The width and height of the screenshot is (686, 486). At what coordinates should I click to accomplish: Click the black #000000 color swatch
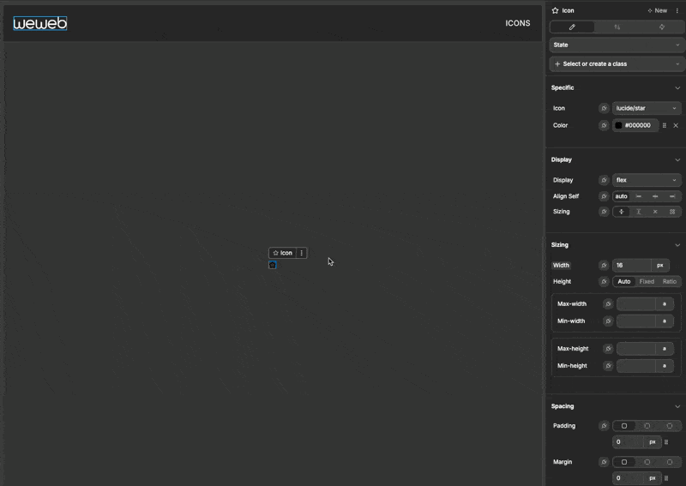pyautogui.click(x=618, y=126)
